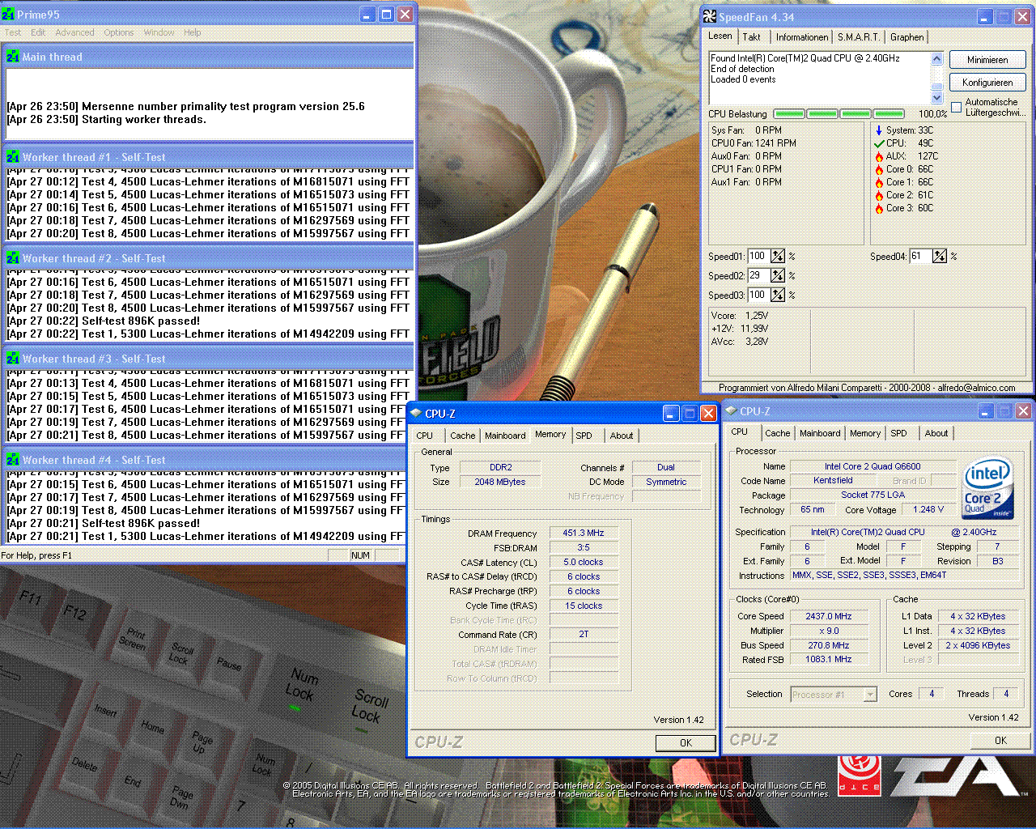
Task: Click the Minimieren button in SpeedFan
Action: point(987,60)
